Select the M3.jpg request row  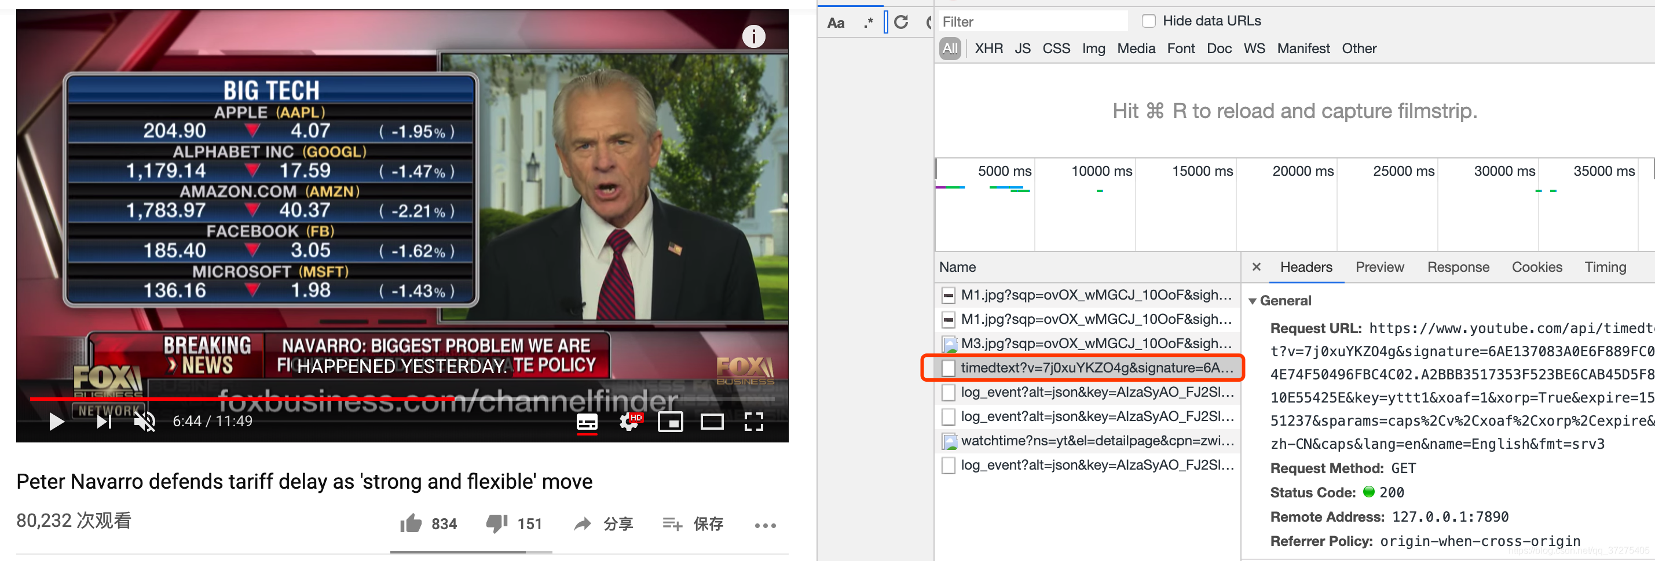pos(1087,344)
